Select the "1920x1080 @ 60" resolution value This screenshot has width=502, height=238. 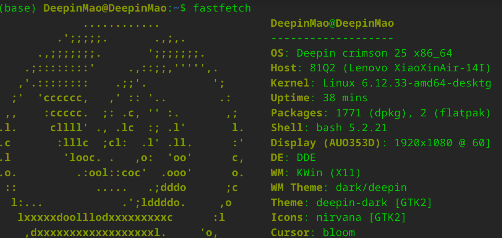click(x=439, y=143)
